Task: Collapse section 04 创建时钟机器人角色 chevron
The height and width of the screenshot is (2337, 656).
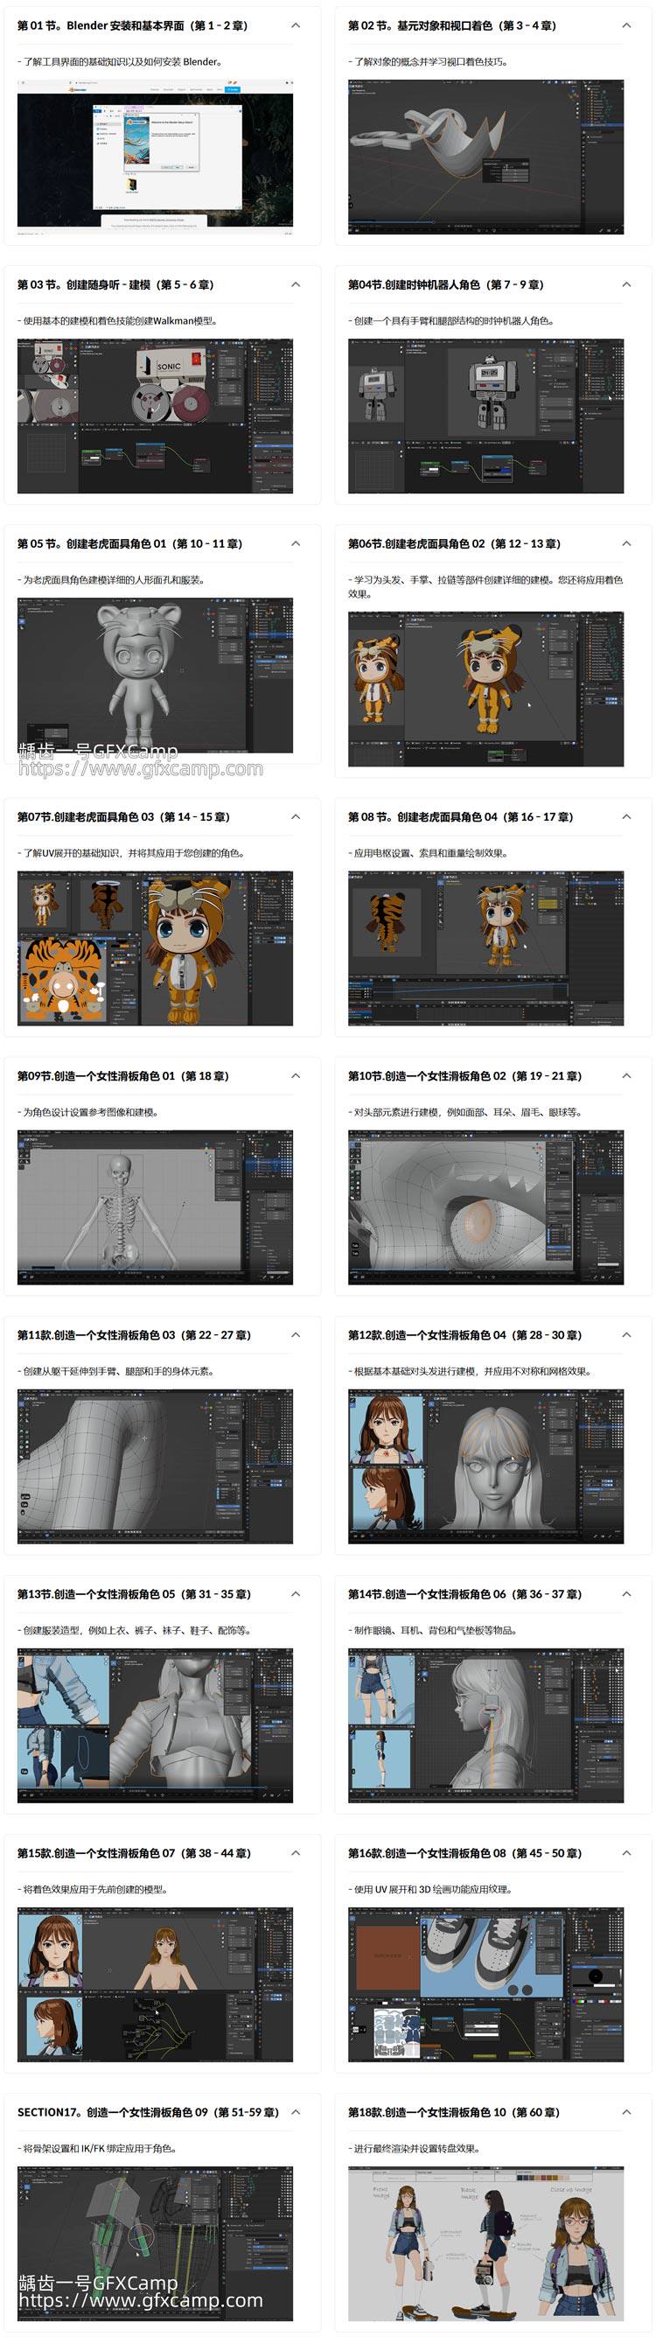Action: [626, 285]
